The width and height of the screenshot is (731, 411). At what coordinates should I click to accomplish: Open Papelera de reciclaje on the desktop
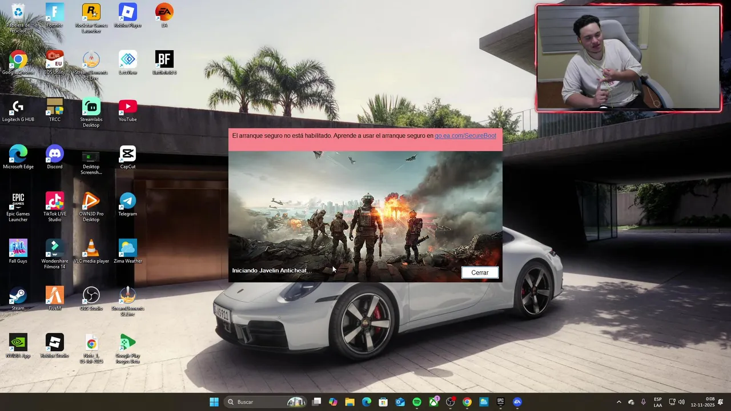pos(18,19)
